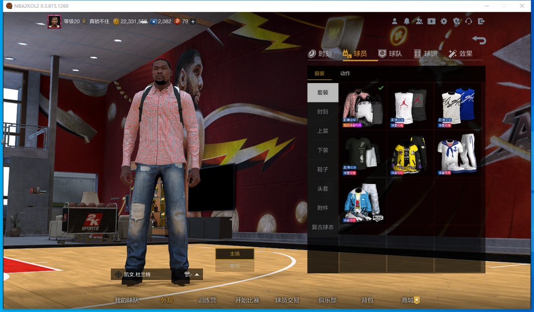Choose the 下装 category
The image size is (534, 312).
tap(323, 150)
